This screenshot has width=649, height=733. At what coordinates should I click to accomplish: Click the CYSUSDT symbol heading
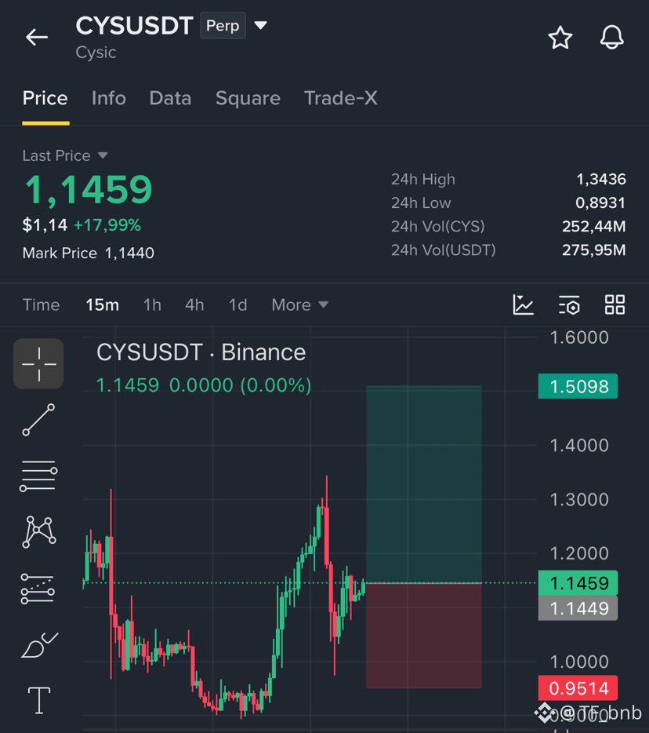click(x=135, y=25)
